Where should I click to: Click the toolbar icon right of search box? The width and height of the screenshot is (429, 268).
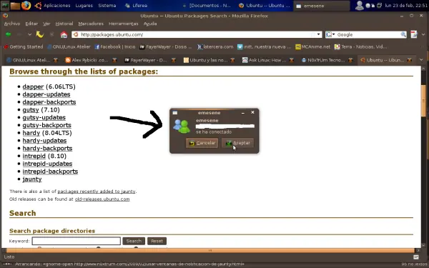click(414, 34)
